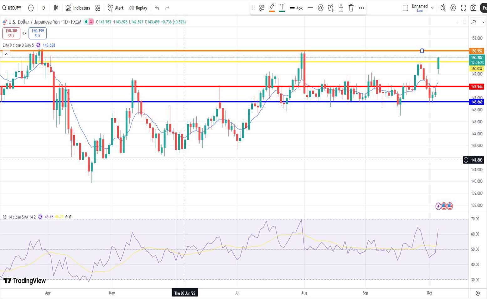Click the trash icon to delete drawing

click(x=351, y=8)
